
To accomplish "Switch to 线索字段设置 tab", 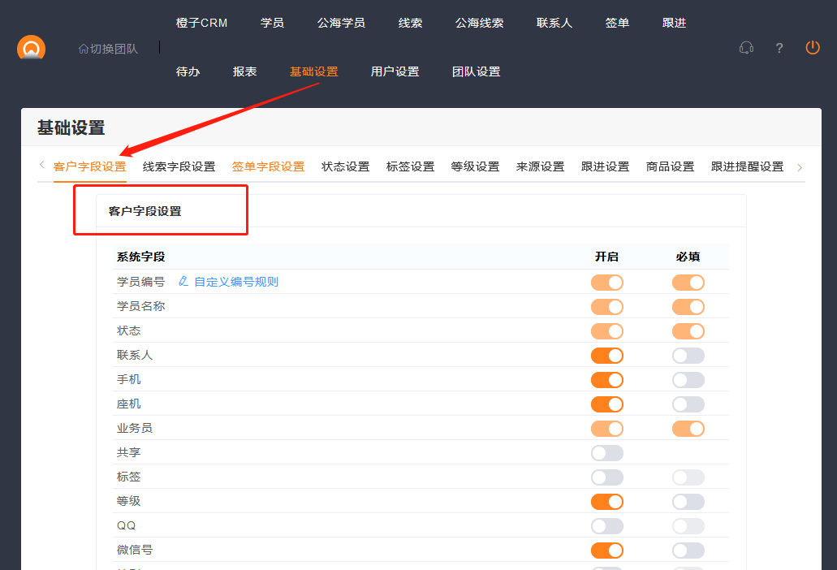I will (x=179, y=167).
